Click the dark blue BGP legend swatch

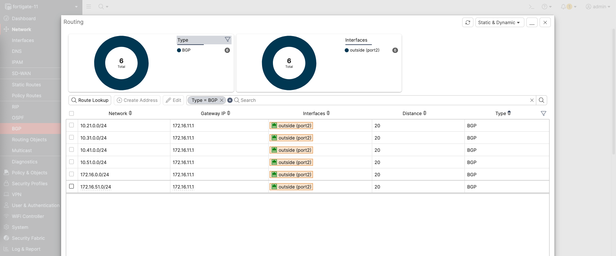pyautogui.click(x=179, y=50)
